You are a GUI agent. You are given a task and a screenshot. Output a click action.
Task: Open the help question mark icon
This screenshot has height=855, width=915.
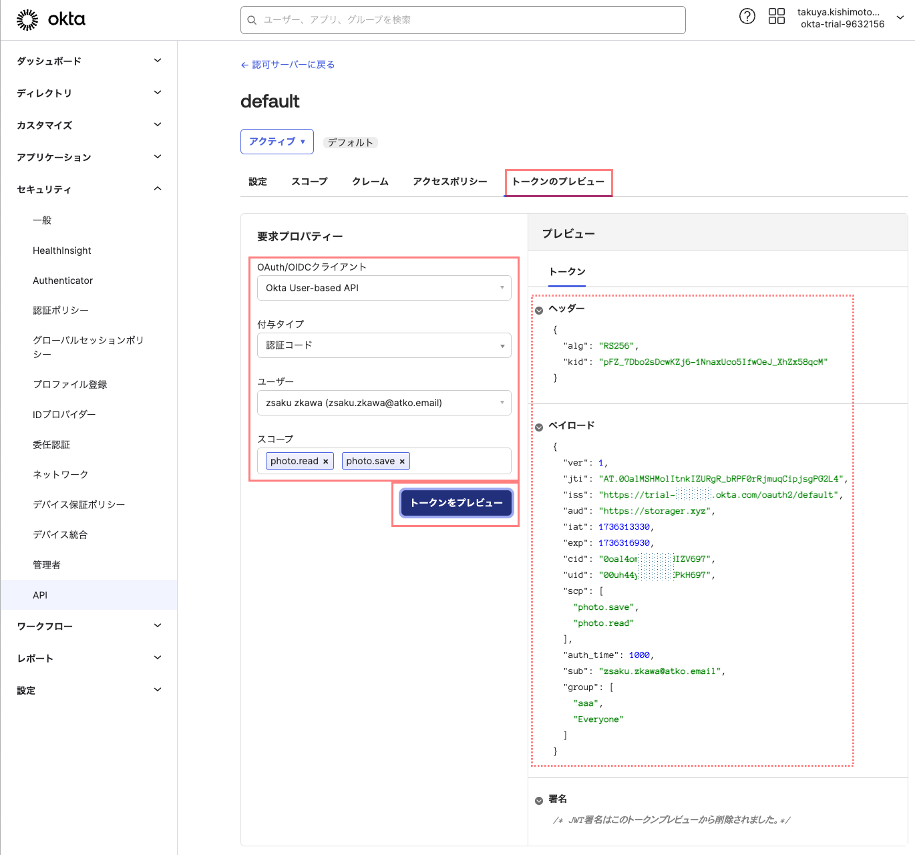point(747,16)
